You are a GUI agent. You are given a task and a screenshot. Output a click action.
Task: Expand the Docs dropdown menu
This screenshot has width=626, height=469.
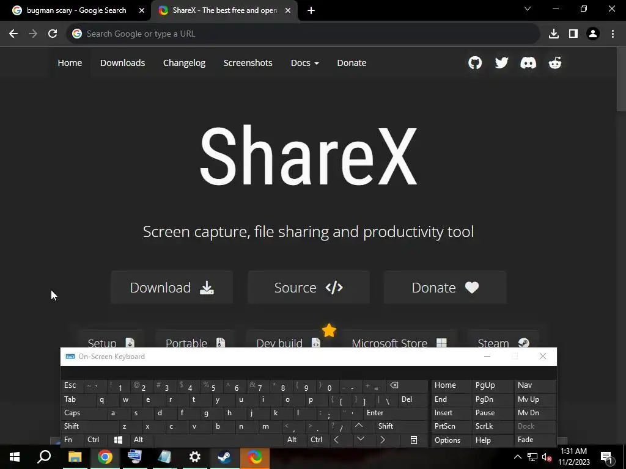point(304,63)
